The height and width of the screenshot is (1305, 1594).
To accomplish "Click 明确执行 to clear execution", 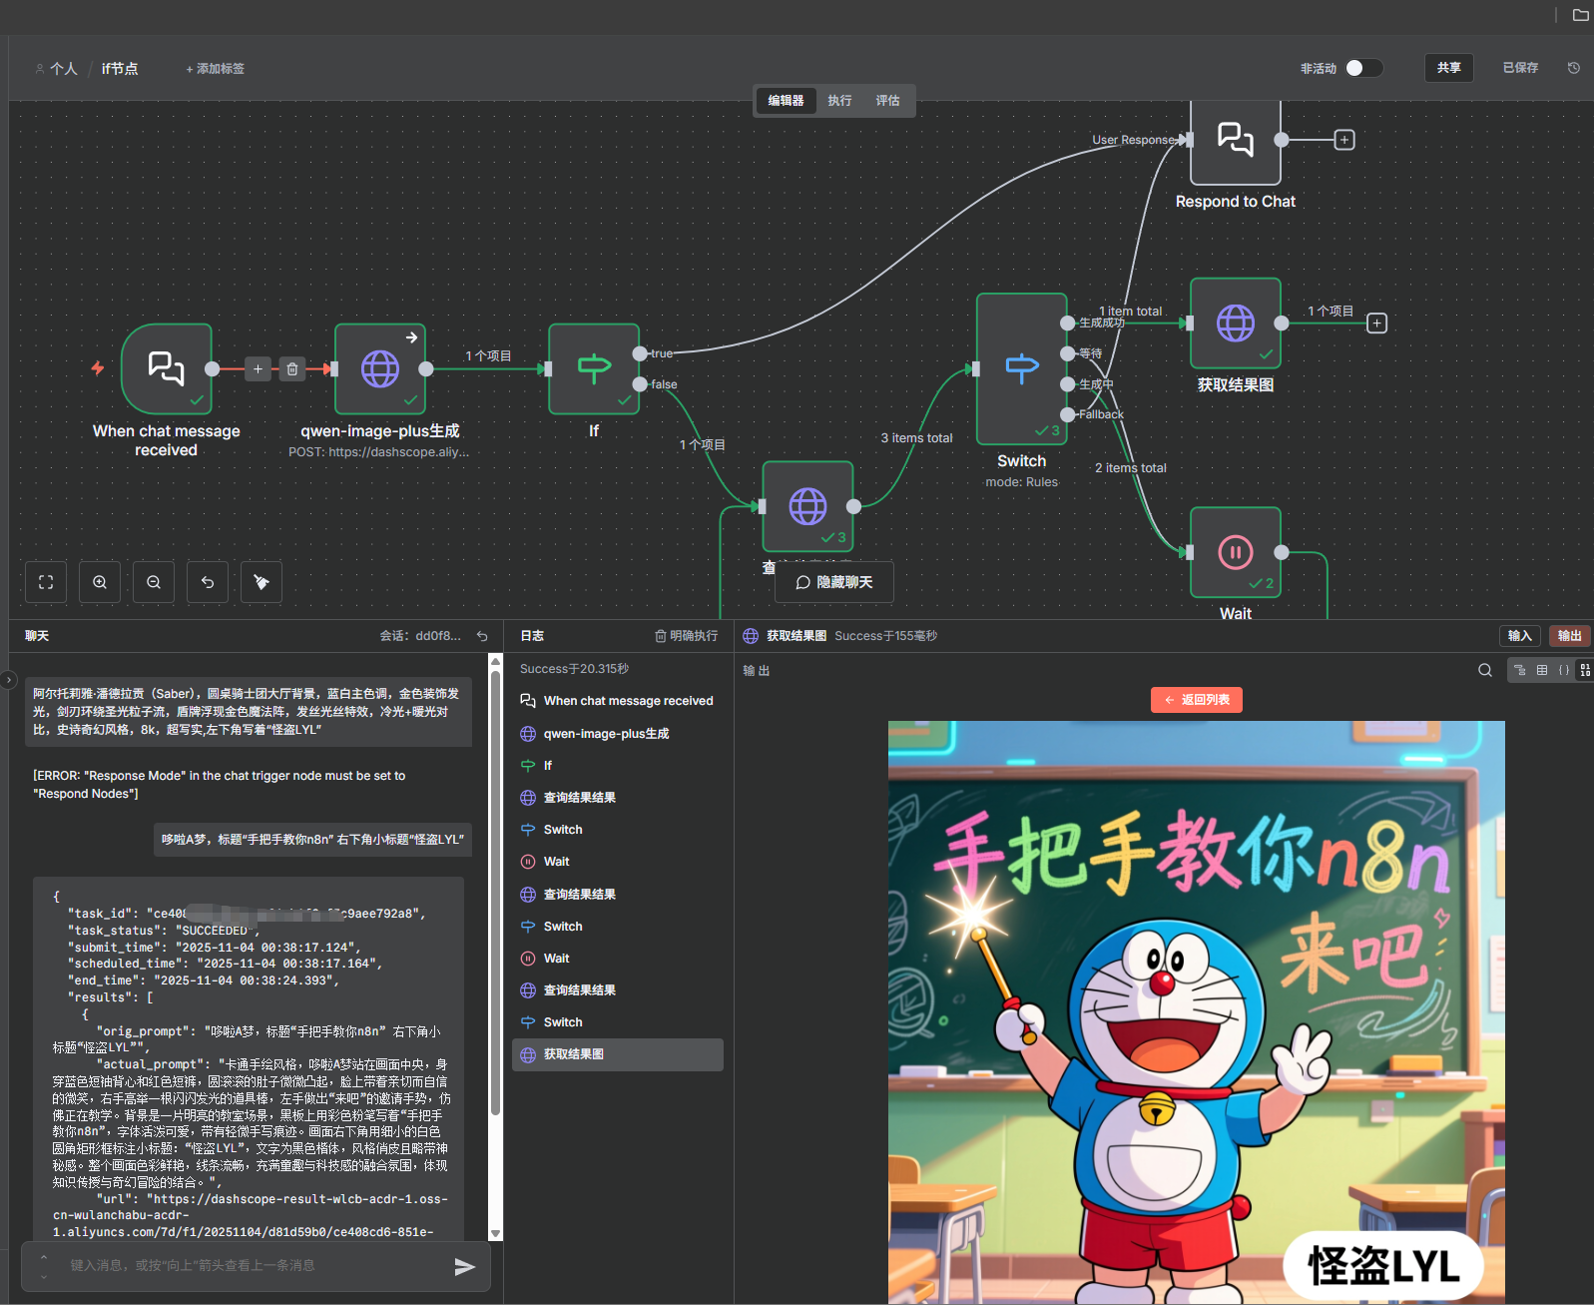I will pyautogui.click(x=686, y=636).
